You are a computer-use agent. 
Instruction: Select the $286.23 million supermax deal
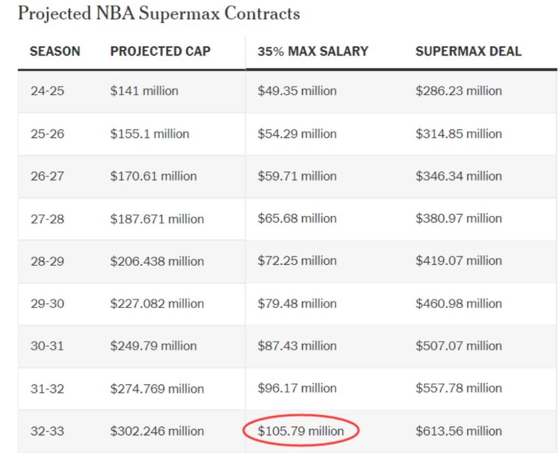click(x=458, y=91)
